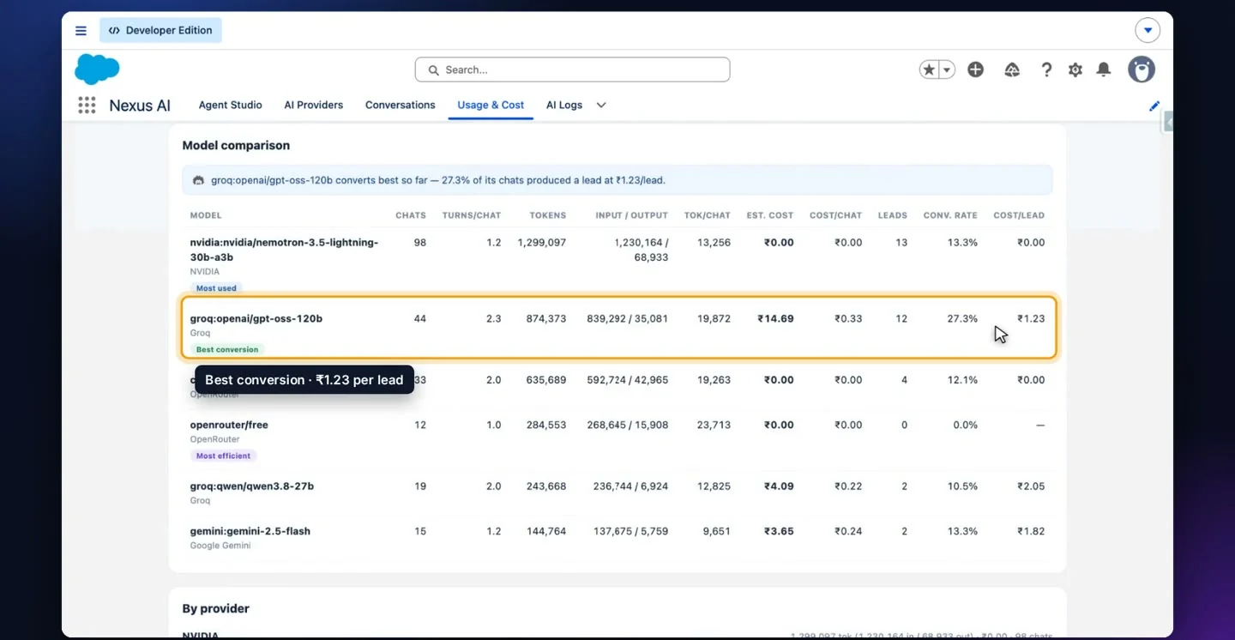Focus the global Search field
The height and width of the screenshot is (640, 1235).
[572, 69]
